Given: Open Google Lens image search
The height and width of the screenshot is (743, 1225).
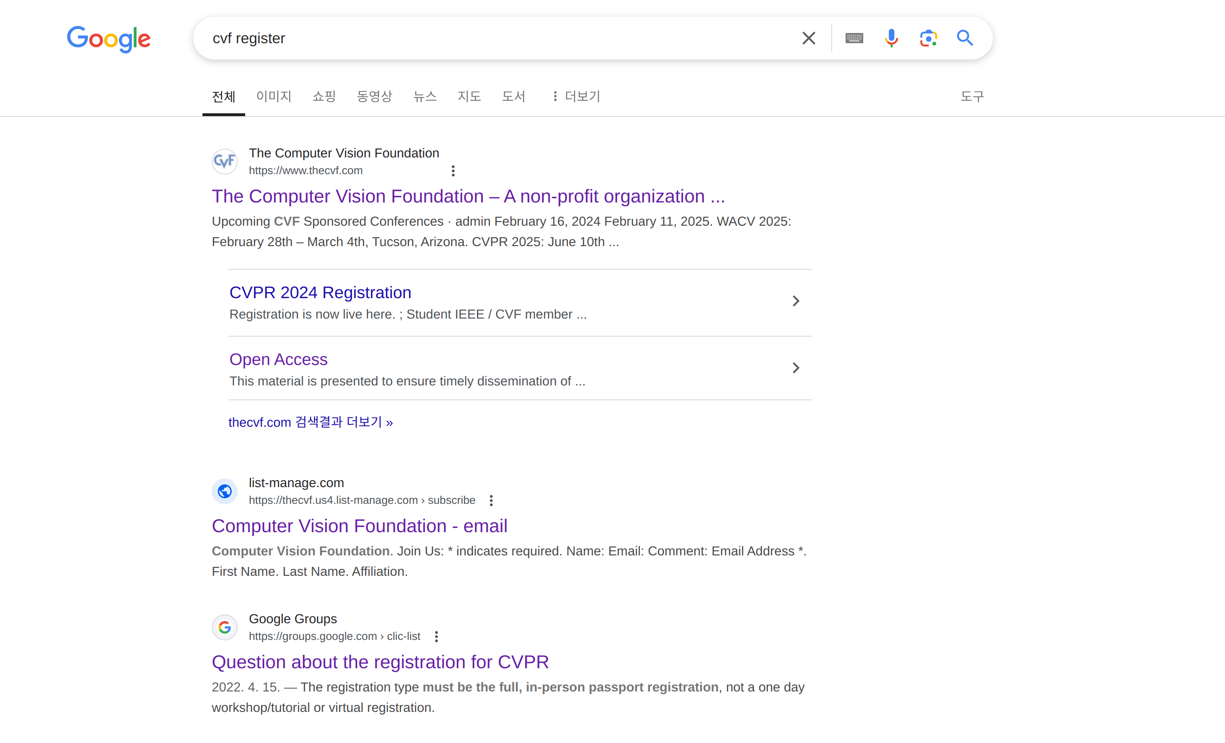Looking at the screenshot, I should [x=928, y=38].
